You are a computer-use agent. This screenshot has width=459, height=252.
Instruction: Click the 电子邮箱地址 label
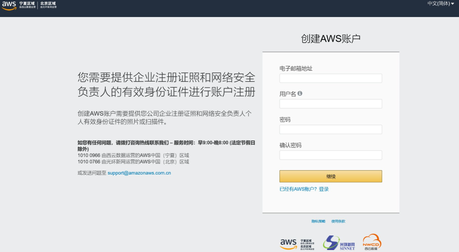point(296,69)
